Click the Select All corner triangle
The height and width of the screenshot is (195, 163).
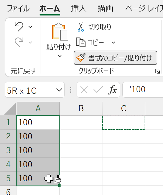(x=10, y=109)
